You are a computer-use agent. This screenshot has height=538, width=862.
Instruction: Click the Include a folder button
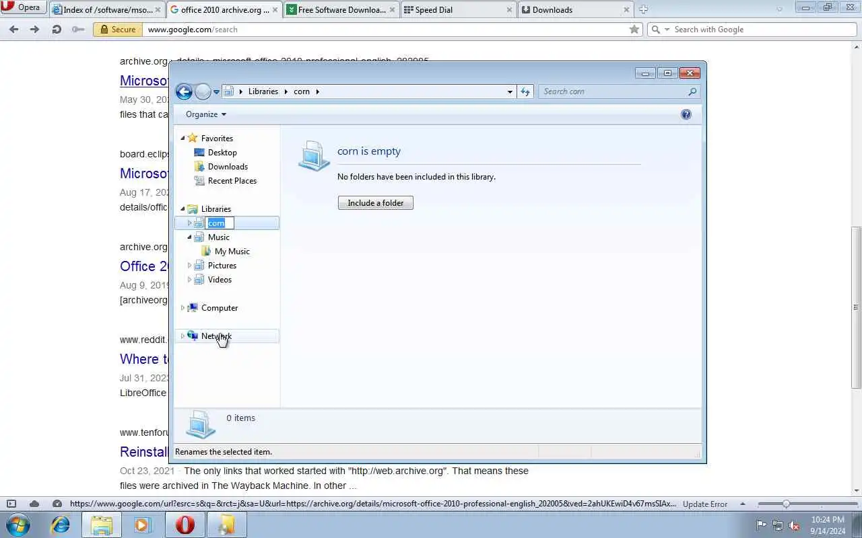[376, 203]
